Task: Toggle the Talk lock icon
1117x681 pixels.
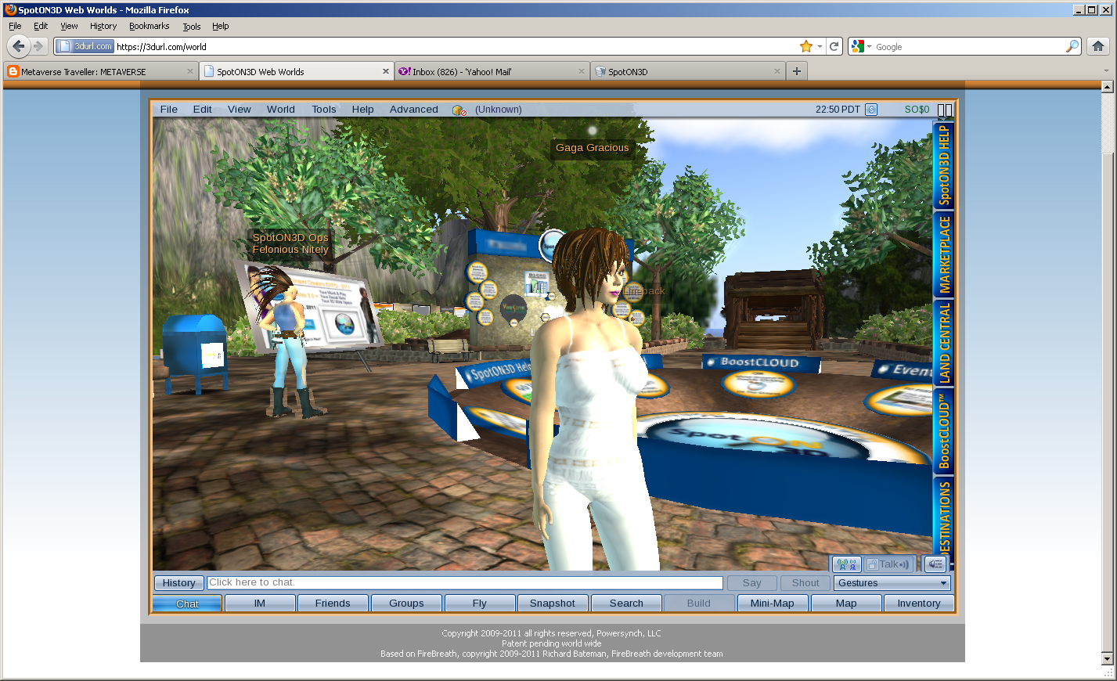Action: point(872,564)
